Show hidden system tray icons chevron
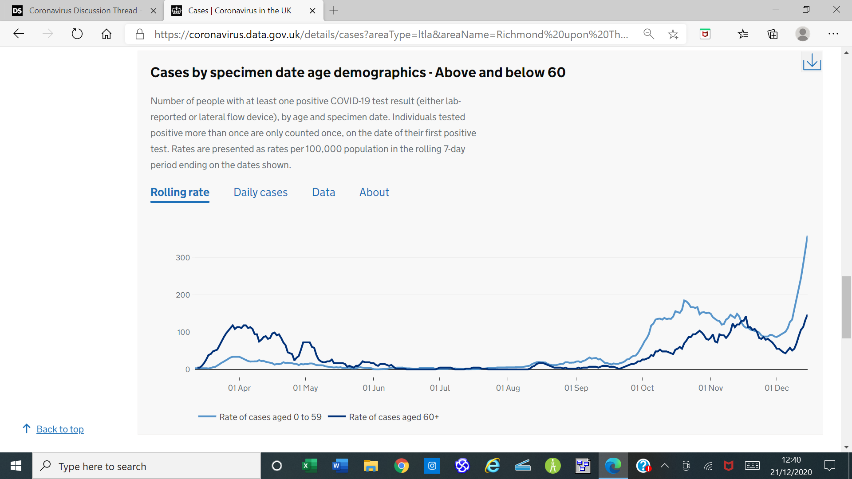Viewport: 852px width, 479px height. 664,466
